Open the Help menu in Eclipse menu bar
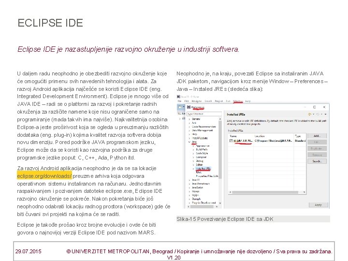 [x=248, y=101]
